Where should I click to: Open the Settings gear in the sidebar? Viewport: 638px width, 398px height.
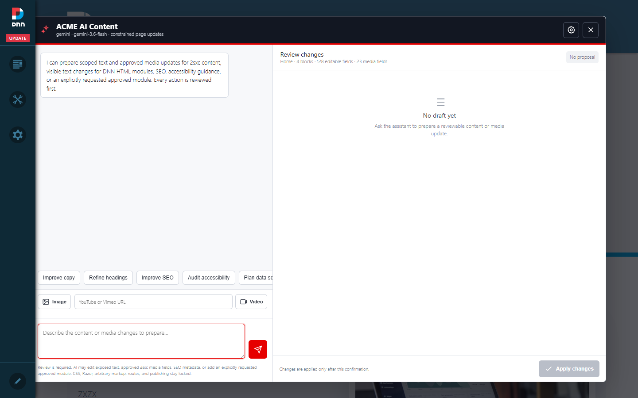[18, 135]
